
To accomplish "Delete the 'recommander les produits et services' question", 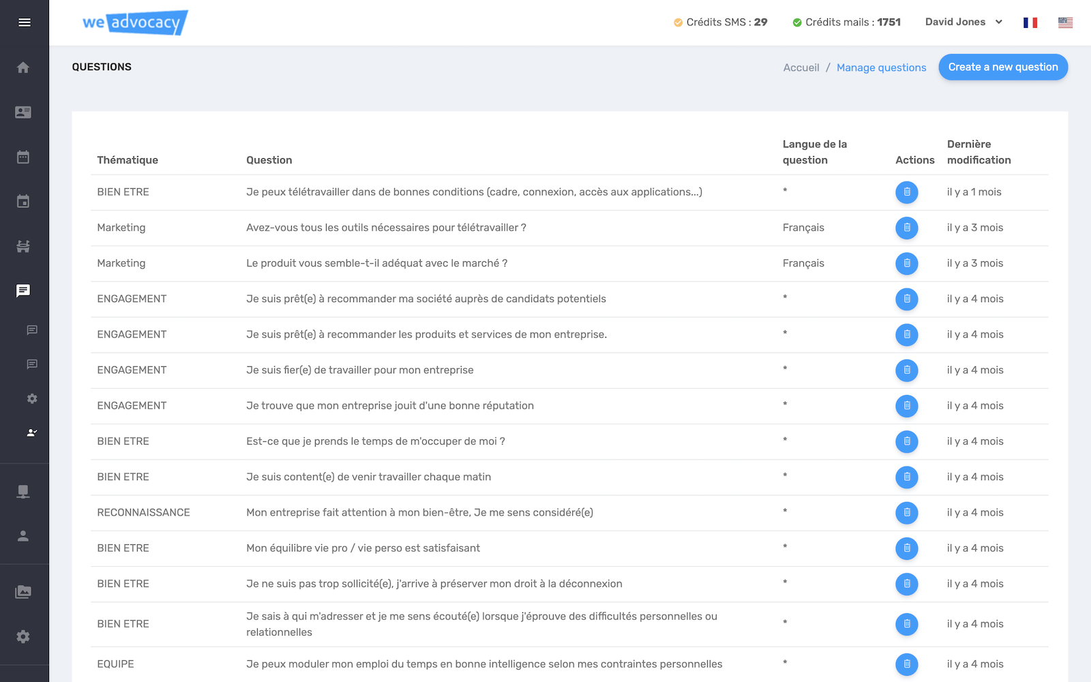I will point(907,335).
